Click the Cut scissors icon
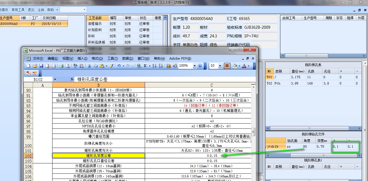The height and width of the screenshot is (181, 368). click(89, 66)
